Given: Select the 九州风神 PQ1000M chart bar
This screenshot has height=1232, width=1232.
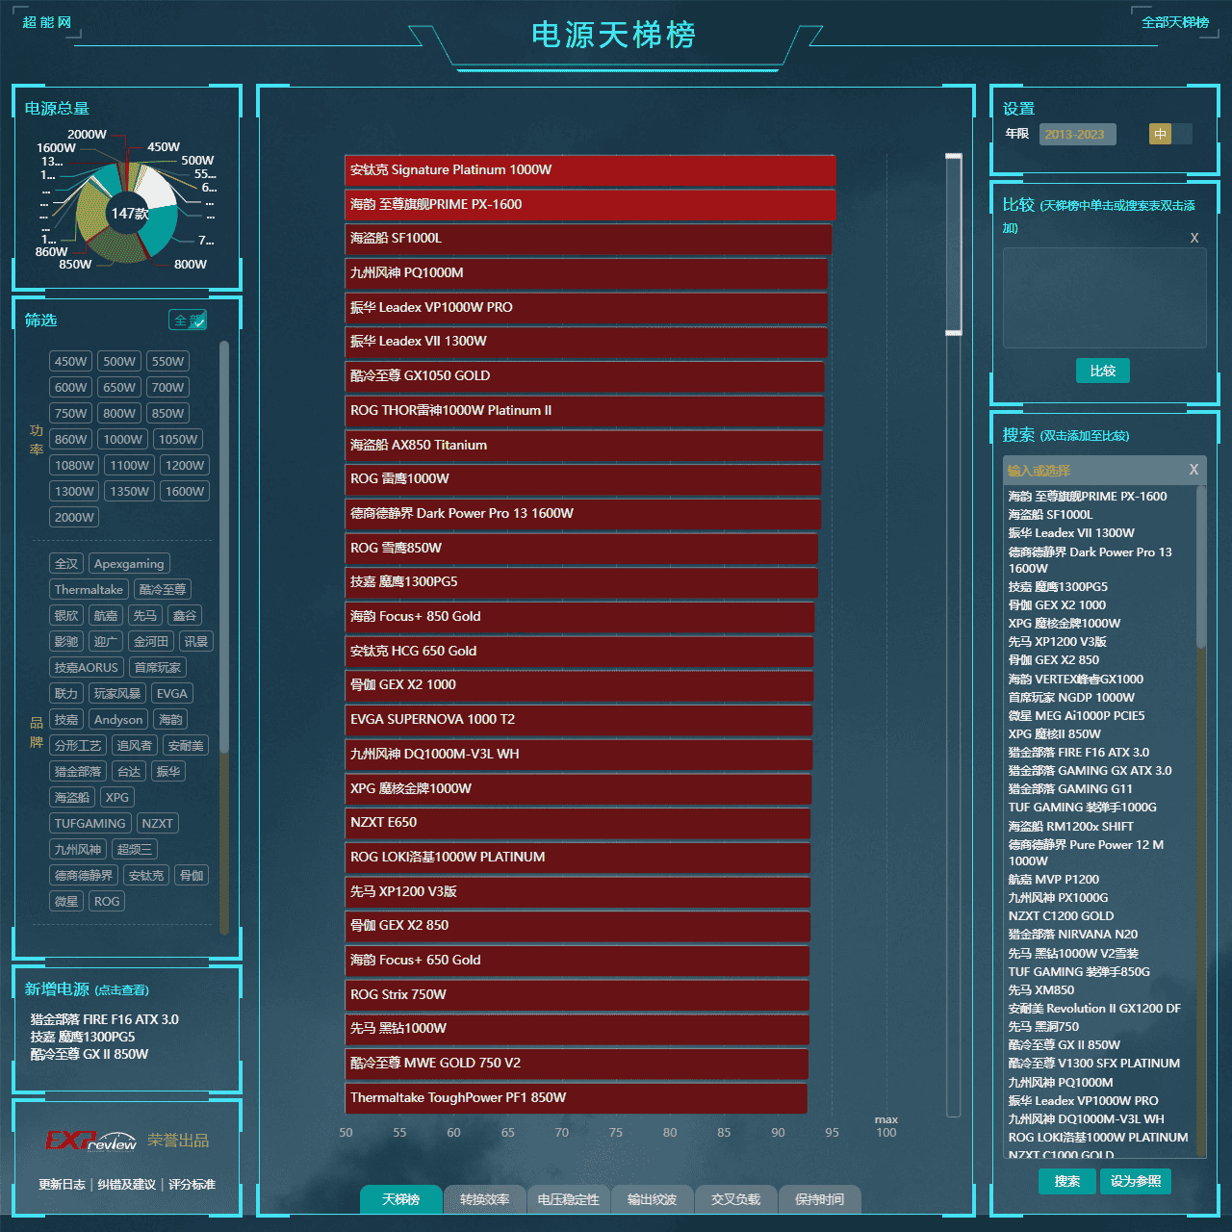Looking at the screenshot, I should (x=586, y=273).
